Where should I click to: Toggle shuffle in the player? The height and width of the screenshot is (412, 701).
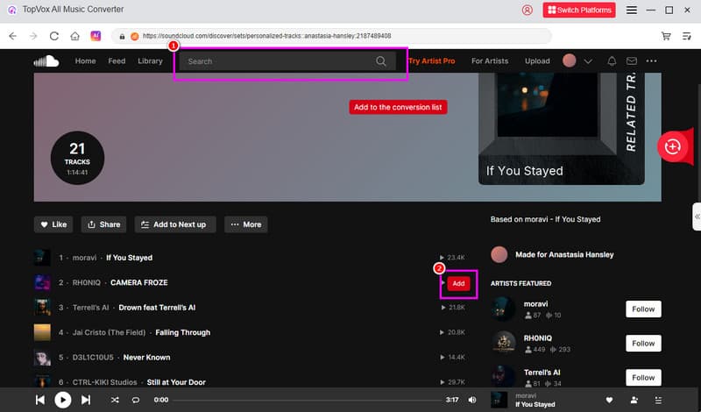(x=115, y=400)
